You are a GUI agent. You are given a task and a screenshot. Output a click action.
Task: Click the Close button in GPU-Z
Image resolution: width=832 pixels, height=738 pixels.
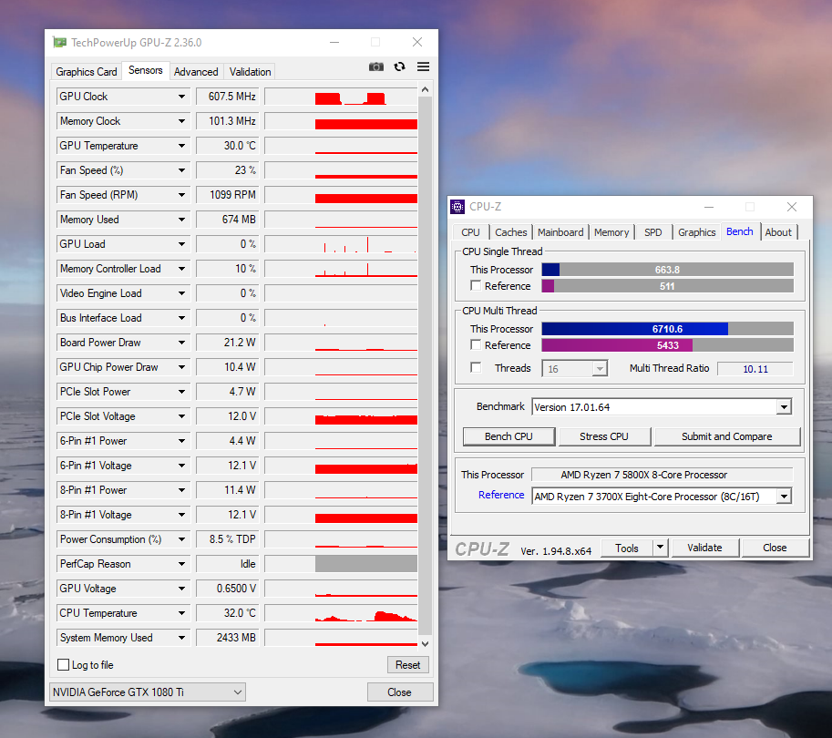click(399, 692)
